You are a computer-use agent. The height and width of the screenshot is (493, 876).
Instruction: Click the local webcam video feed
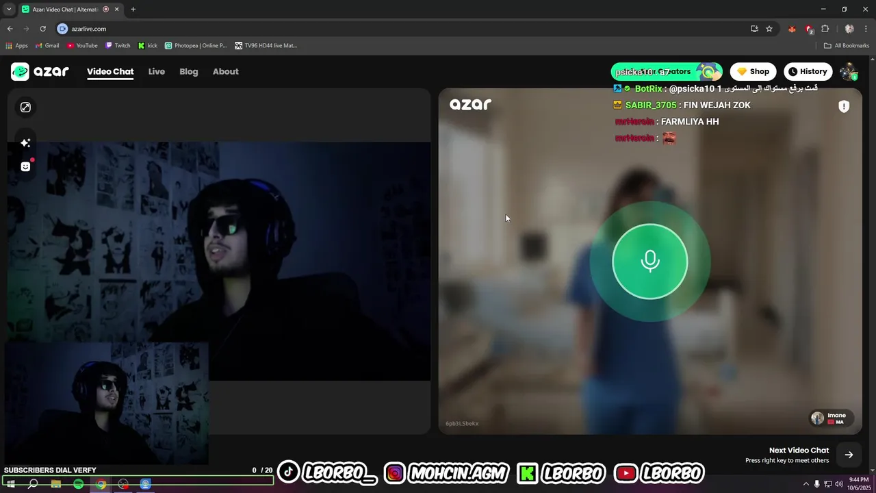(x=219, y=261)
